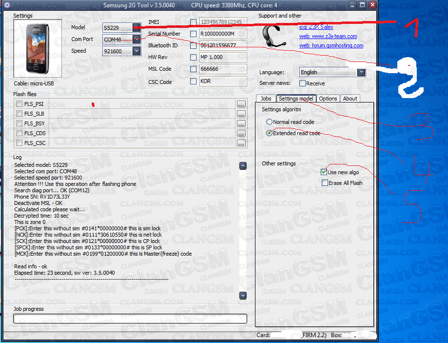The width and height of the screenshot is (448, 343).
Task: Click the S5229 phone thumbnail image
Action: pos(38,49)
